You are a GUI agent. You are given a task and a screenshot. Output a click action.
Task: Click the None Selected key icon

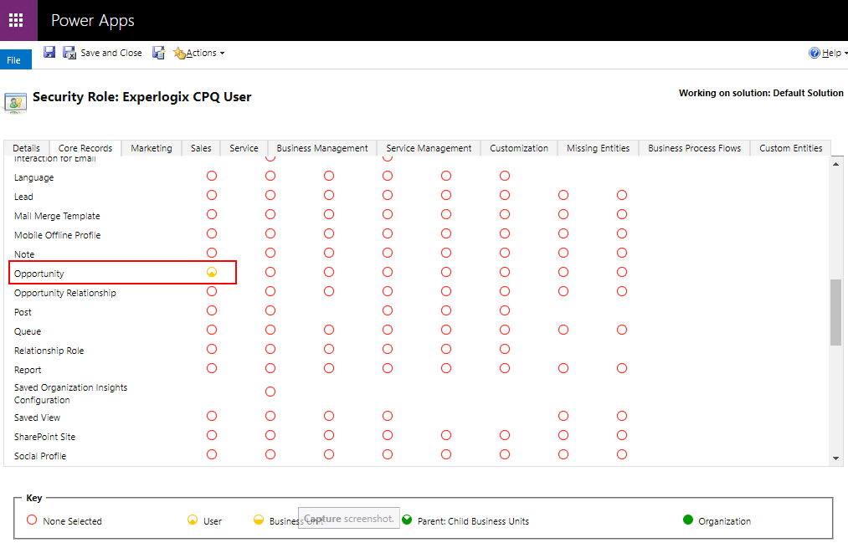coord(32,520)
